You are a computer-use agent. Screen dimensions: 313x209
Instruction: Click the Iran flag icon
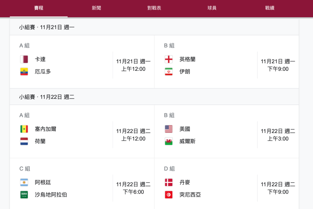coord(169,71)
